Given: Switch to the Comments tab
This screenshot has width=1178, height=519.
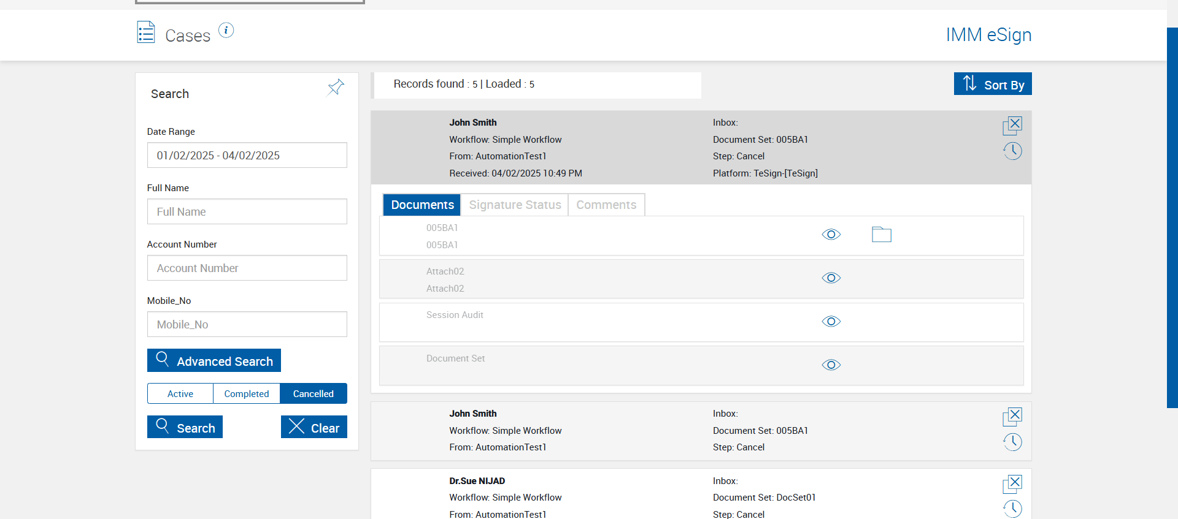Looking at the screenshot, I should pos(606,205).
